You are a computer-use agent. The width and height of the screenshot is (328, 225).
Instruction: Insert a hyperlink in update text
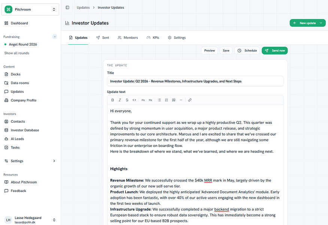[190, 100]
